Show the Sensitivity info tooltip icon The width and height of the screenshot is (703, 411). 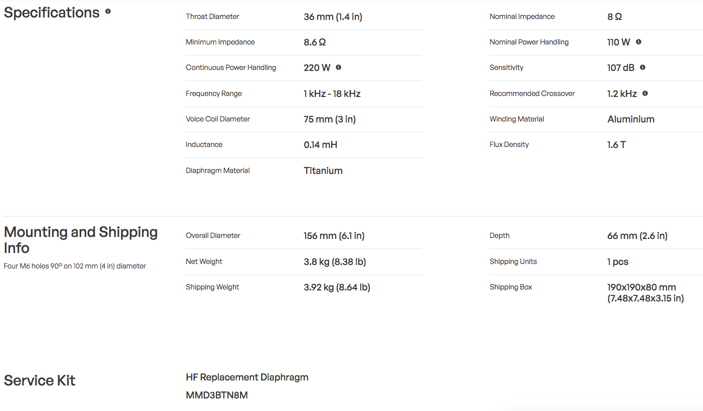coord(642,67)
